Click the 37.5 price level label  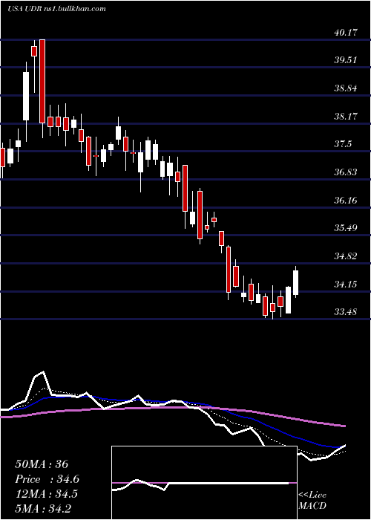click(343, 144)
